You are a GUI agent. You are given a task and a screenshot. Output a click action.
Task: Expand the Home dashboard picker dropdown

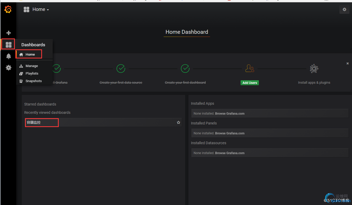(40, 9)
